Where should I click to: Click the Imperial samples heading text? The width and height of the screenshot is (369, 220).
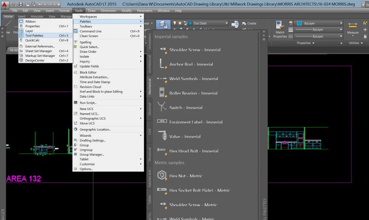(x=171, y=37)
